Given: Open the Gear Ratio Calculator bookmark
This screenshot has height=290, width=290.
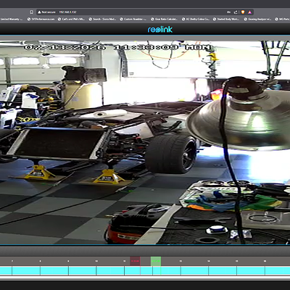Looking at the screenshot, I should pyautogui.click(x=164, y=19).
